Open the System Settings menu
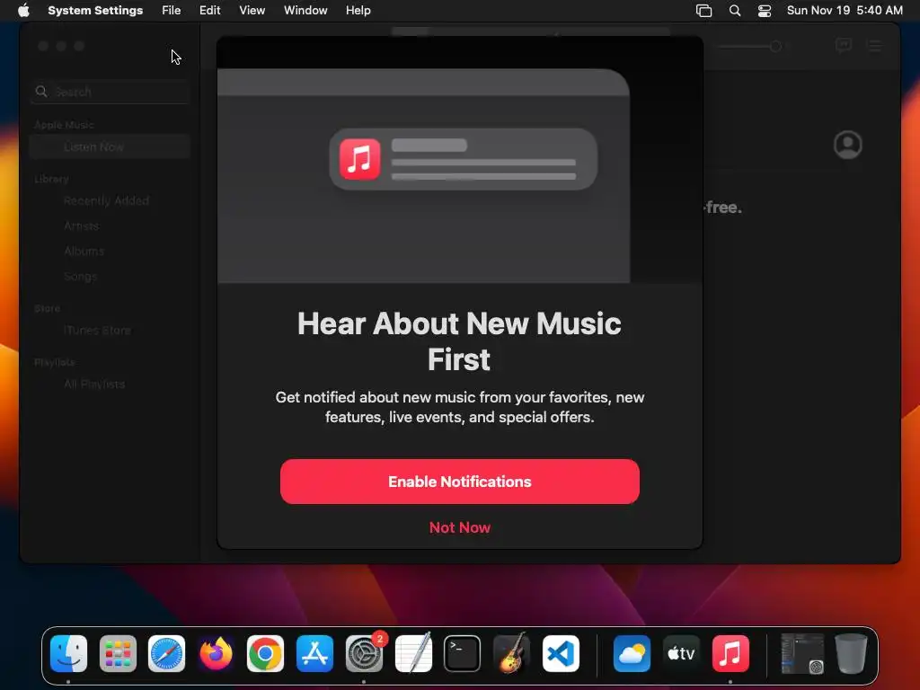Image resolution: width=920 pixels, height=690 pixels. pyautogui.click(x=95, y=10)
